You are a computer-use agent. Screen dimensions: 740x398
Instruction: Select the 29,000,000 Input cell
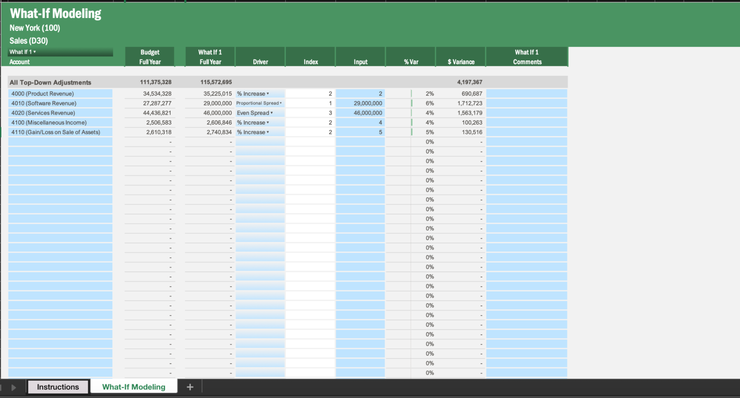click(360, 103)
